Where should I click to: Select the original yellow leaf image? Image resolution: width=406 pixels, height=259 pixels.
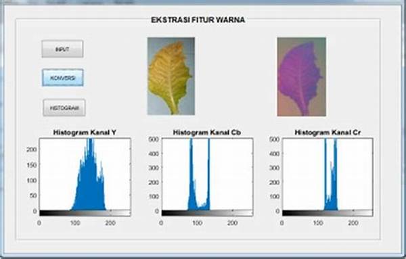pyautogui.click(x=171, y=76)
